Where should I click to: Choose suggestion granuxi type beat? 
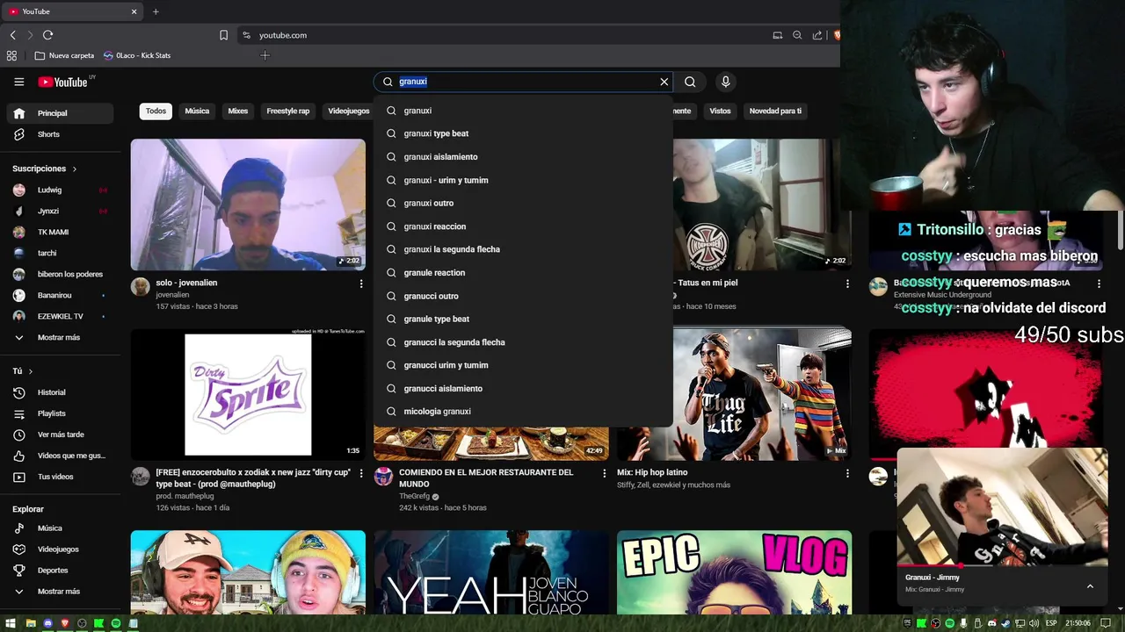pyautogui.click(x=523, y=133)
